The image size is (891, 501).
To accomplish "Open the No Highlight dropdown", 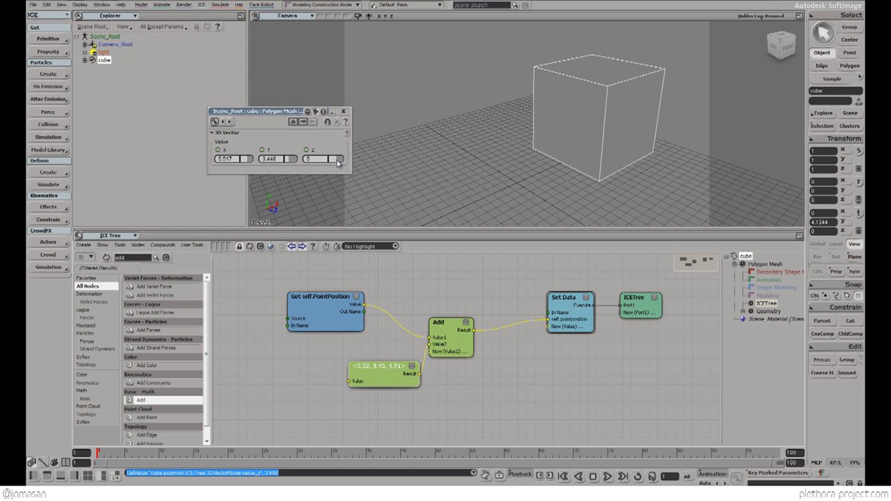I will 370,246.
